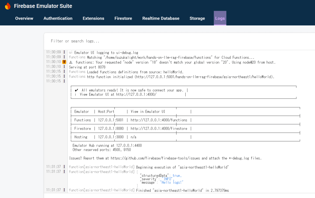Click the warning triangle icon in functions log
Viewport: 315px width, 198px height.
click(71, 62)
